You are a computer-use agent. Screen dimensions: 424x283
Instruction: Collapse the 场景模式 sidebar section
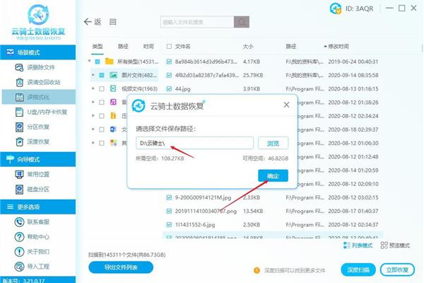coord(38,52)
